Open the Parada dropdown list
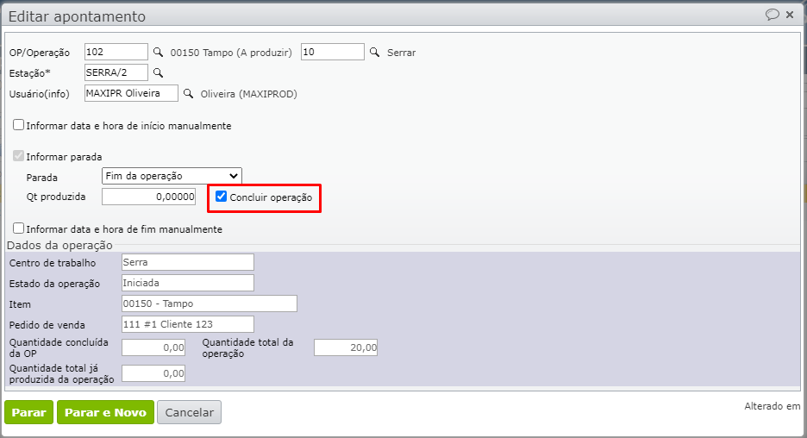This screenshot has height=438, width=807. (172, 176)
